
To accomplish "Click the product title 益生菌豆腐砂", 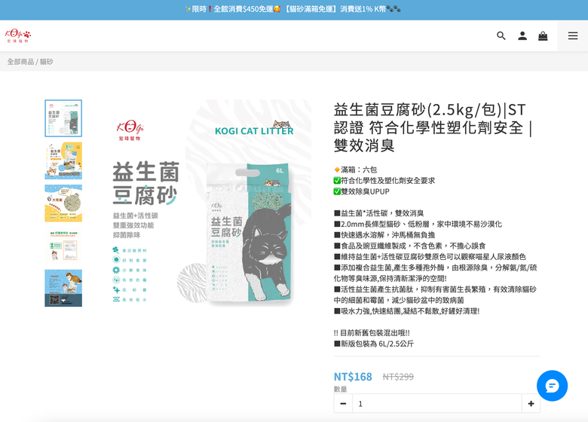I will pos(433,127).
